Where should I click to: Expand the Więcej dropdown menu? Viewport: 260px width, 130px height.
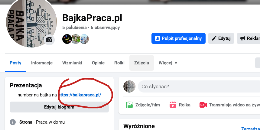(168, 63)
